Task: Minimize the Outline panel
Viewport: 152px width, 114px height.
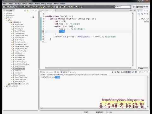Action: click(x=144, y=11)
